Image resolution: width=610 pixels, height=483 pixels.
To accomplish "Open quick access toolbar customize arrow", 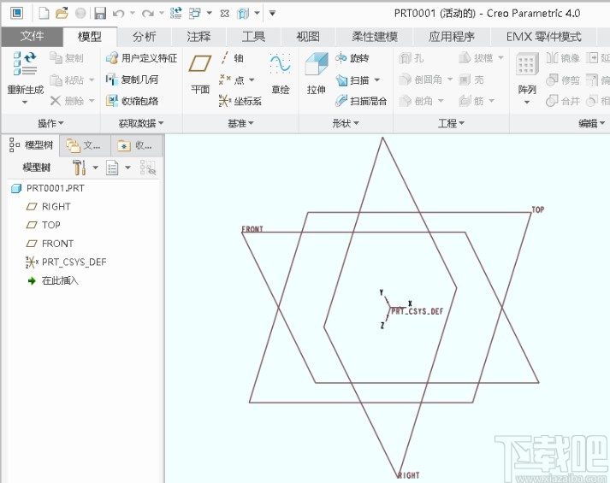I will click(272, 14).
